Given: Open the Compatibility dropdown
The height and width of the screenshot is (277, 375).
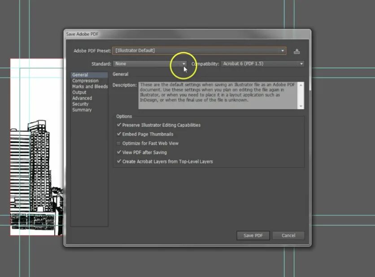Looking at the screenshot, I should [x=262, y=64].
